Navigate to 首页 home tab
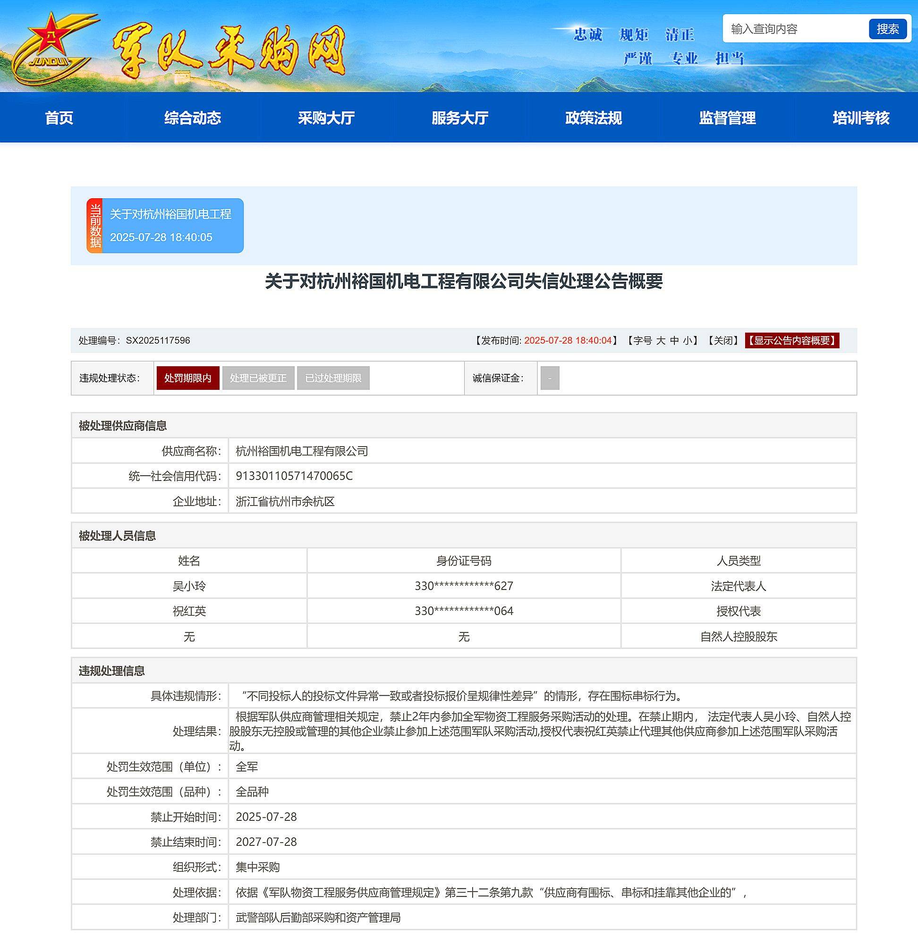Viewport: 918px width, 944px height. point(59,118)
